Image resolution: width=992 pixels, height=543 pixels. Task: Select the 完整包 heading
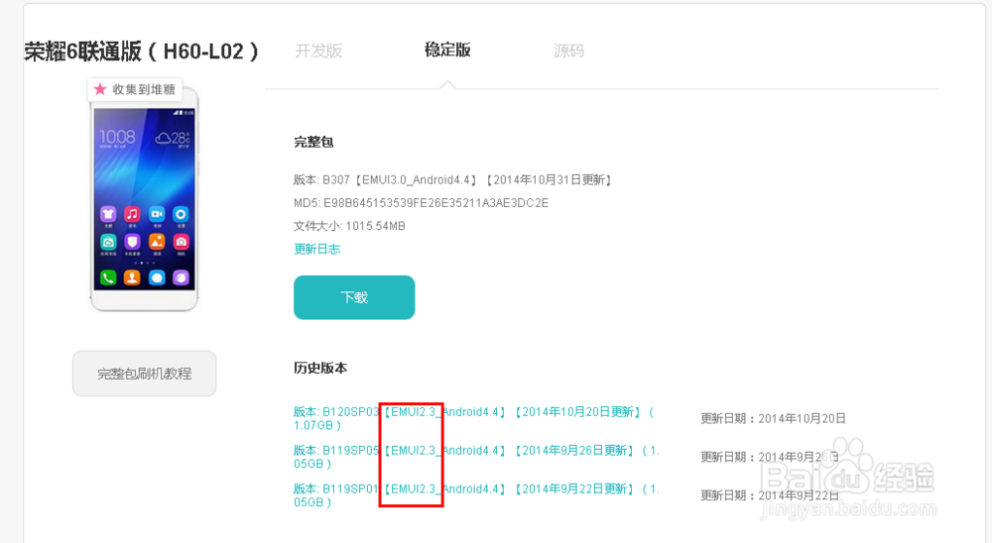pos(313,142)
